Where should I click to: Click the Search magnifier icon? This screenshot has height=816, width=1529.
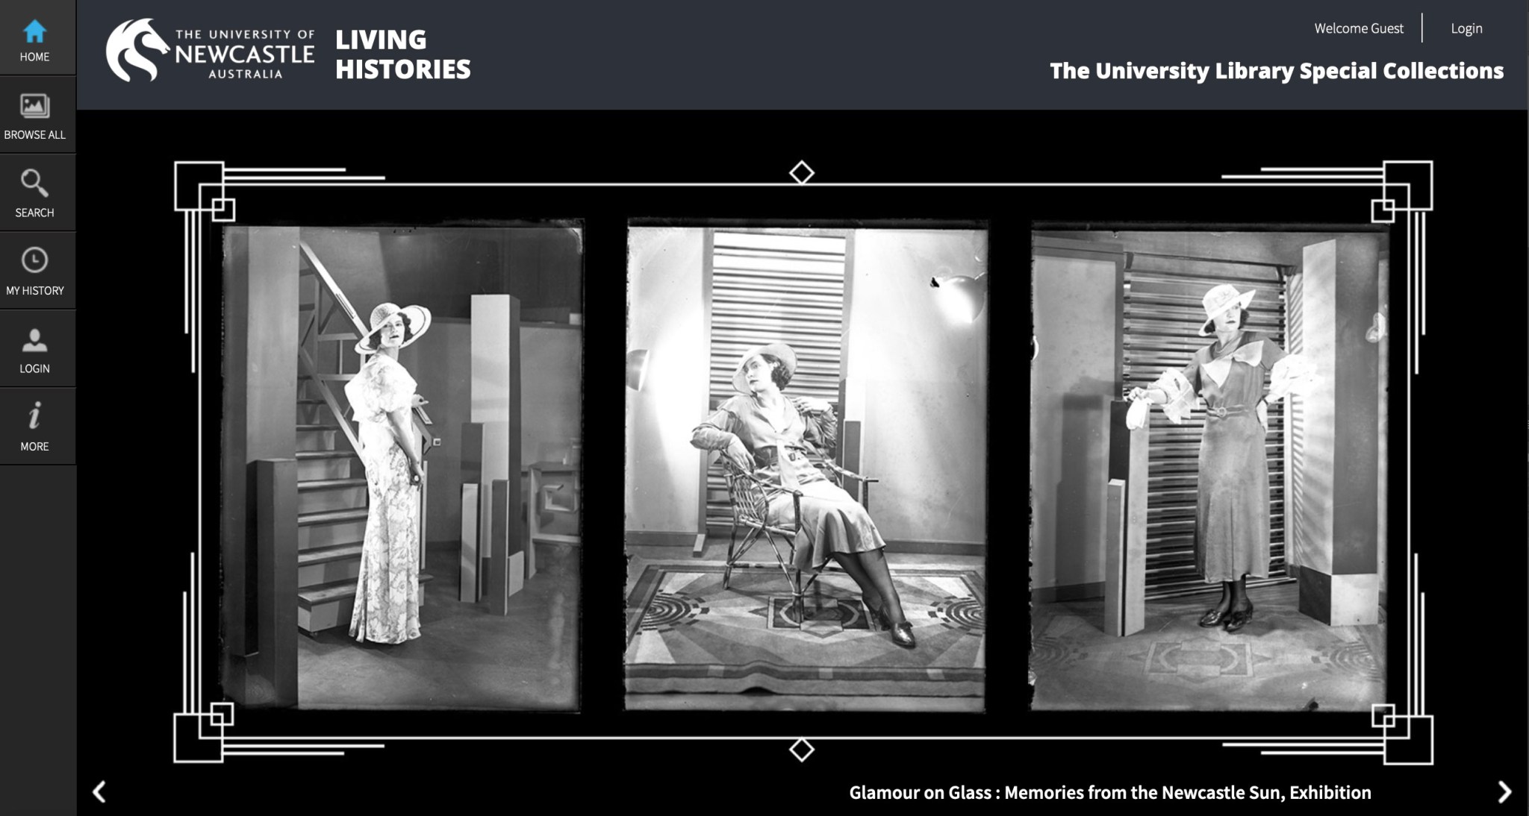(34, 183)
